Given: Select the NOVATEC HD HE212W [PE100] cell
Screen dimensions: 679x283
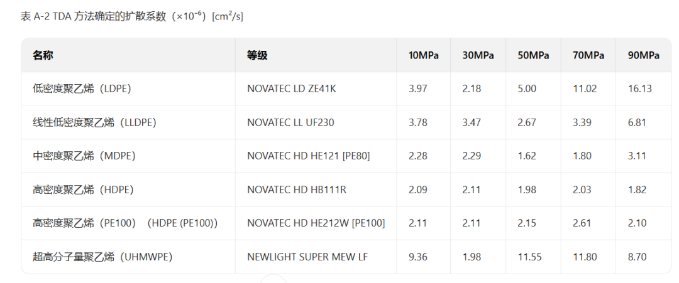Looking at the screenshot, I should tap(316, 223).
